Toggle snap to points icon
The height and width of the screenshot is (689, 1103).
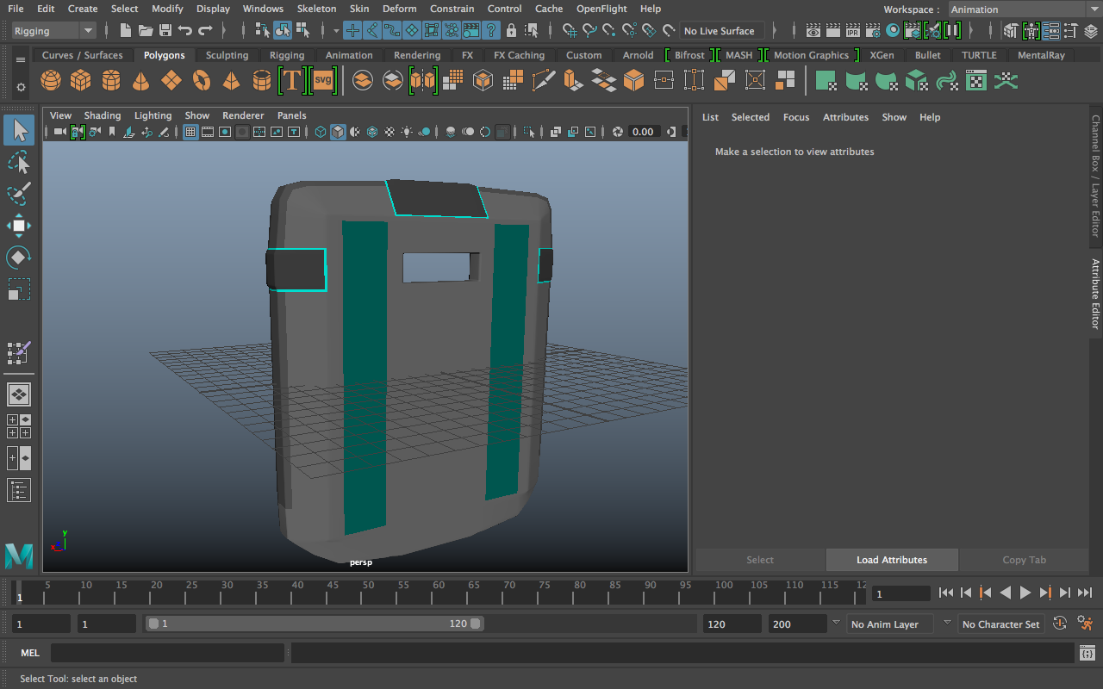(609, 31)
